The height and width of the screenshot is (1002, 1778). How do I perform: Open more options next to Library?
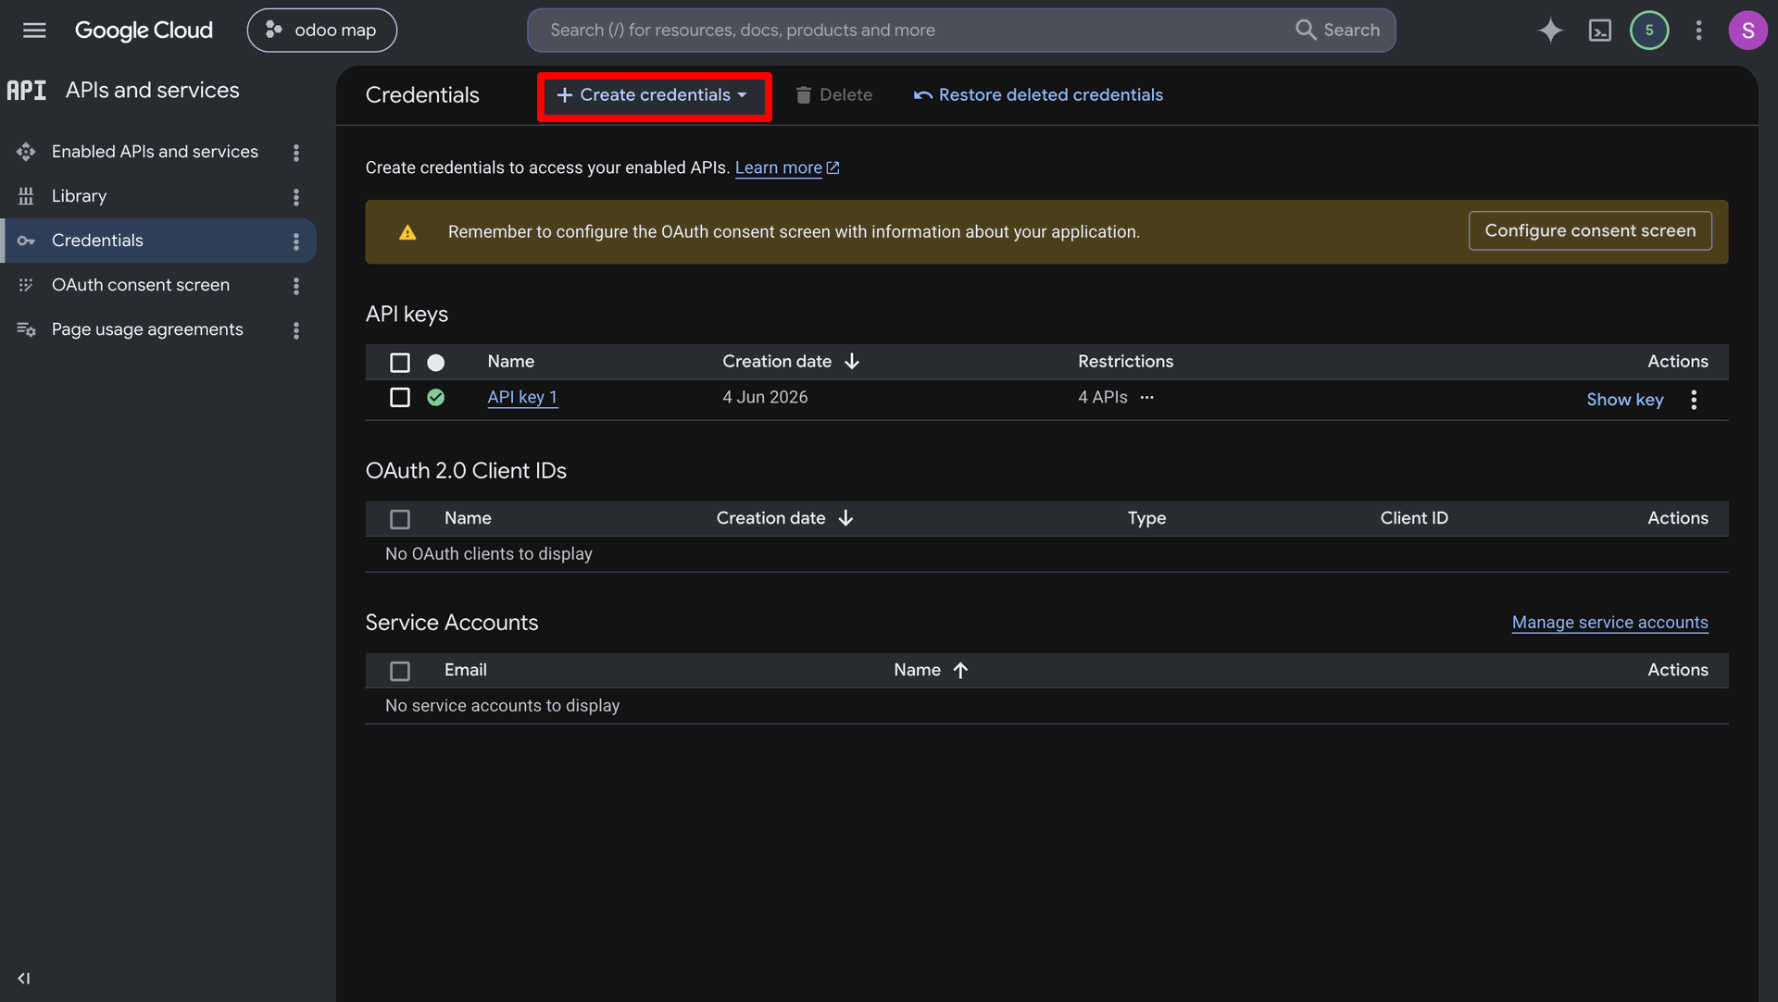click(x=296, y=196)
